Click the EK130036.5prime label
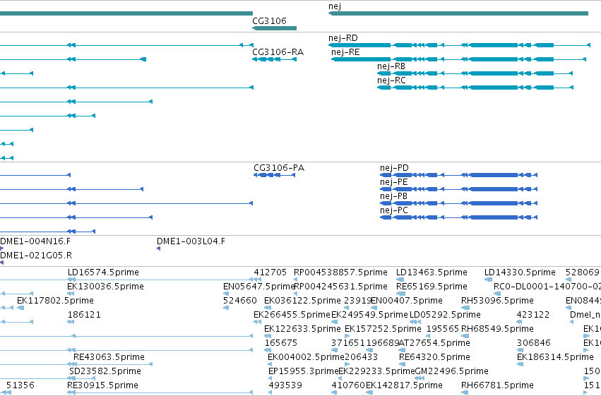The width and height of the screenshot is (601, 396). point(105,287)
